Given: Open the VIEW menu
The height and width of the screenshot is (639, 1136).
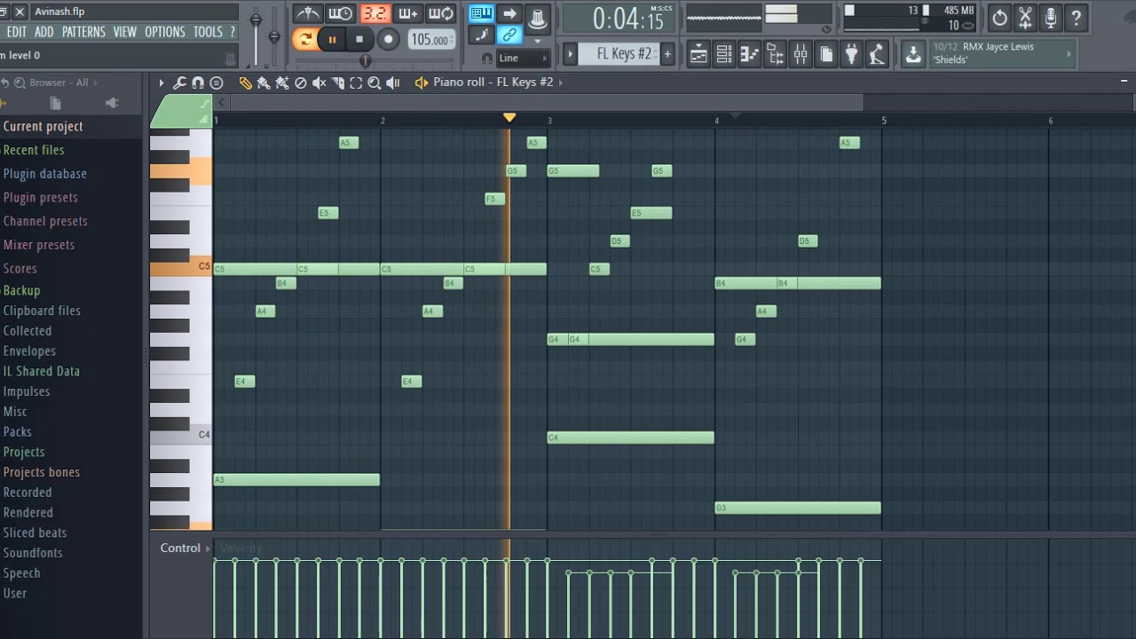Looking at the screenshot, I should (x=124, y=32).
